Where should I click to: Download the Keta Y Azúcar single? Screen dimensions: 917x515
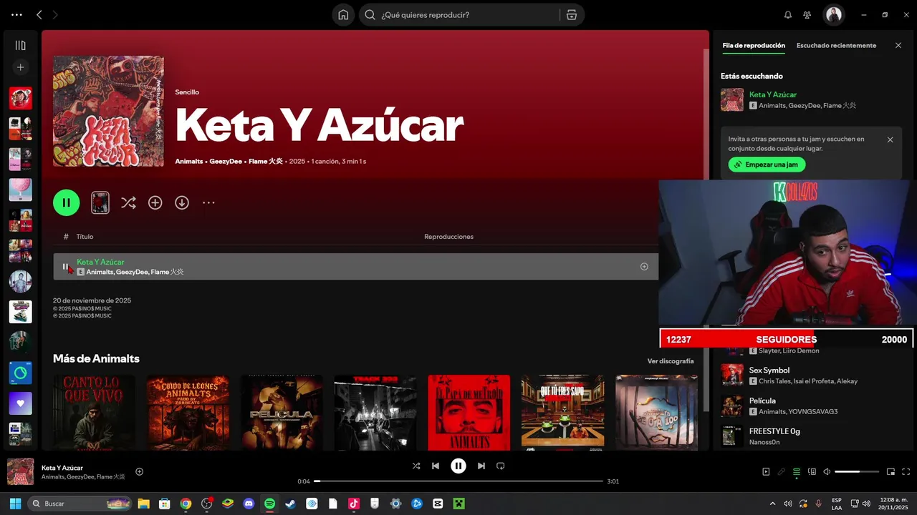pyautogui.click(x=182, y=203)
